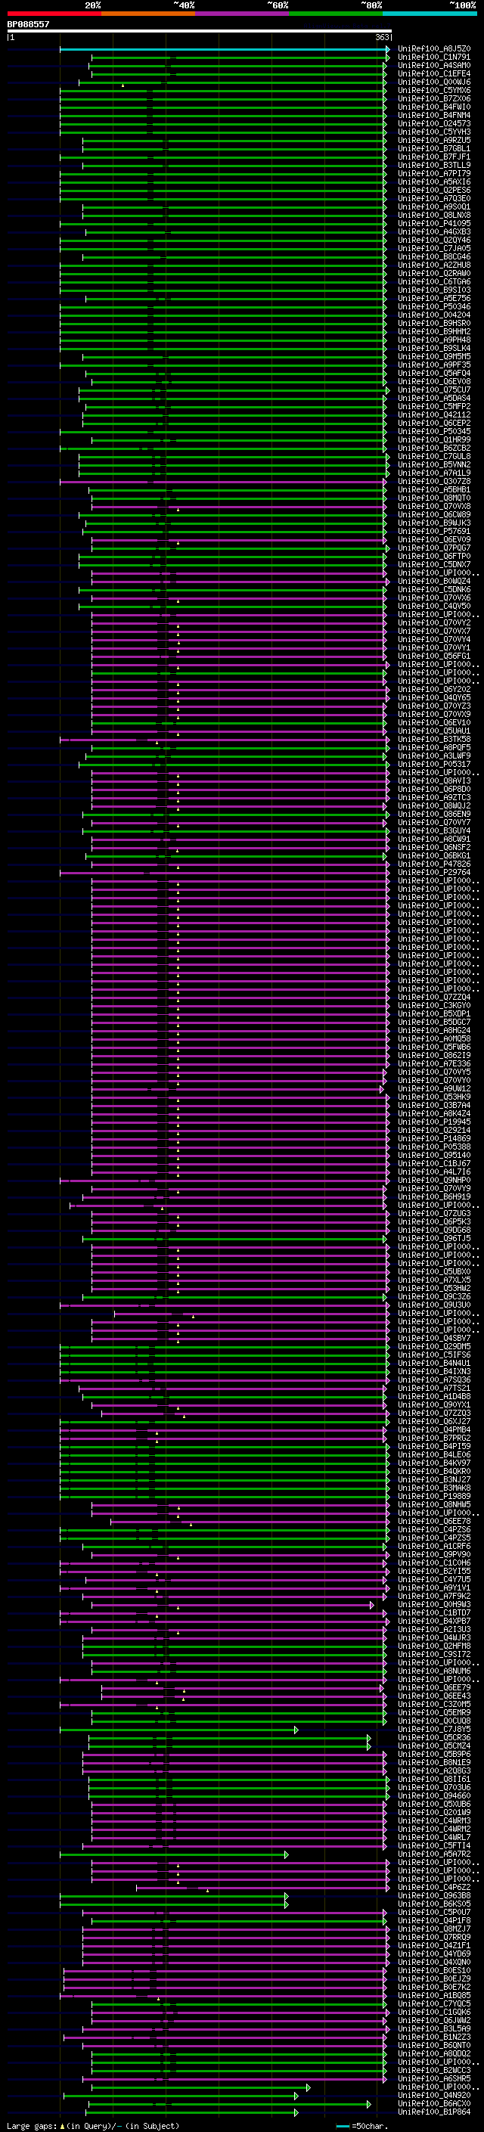484x2132 pixels.
Task: Open hit UniRef100_P41095
Action: [434, 223]
